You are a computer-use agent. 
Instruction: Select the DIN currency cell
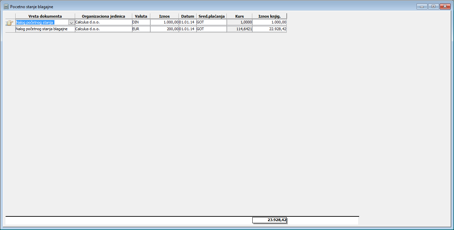tap(141, 22)
